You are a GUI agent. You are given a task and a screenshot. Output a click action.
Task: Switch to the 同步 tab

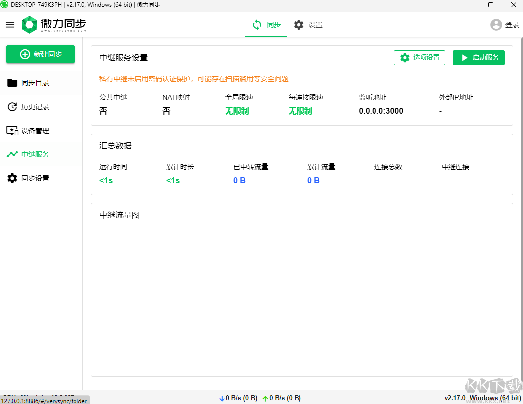click(x=266, y=24)
